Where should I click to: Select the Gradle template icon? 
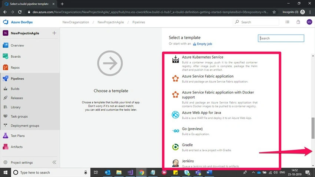(175, 147)
